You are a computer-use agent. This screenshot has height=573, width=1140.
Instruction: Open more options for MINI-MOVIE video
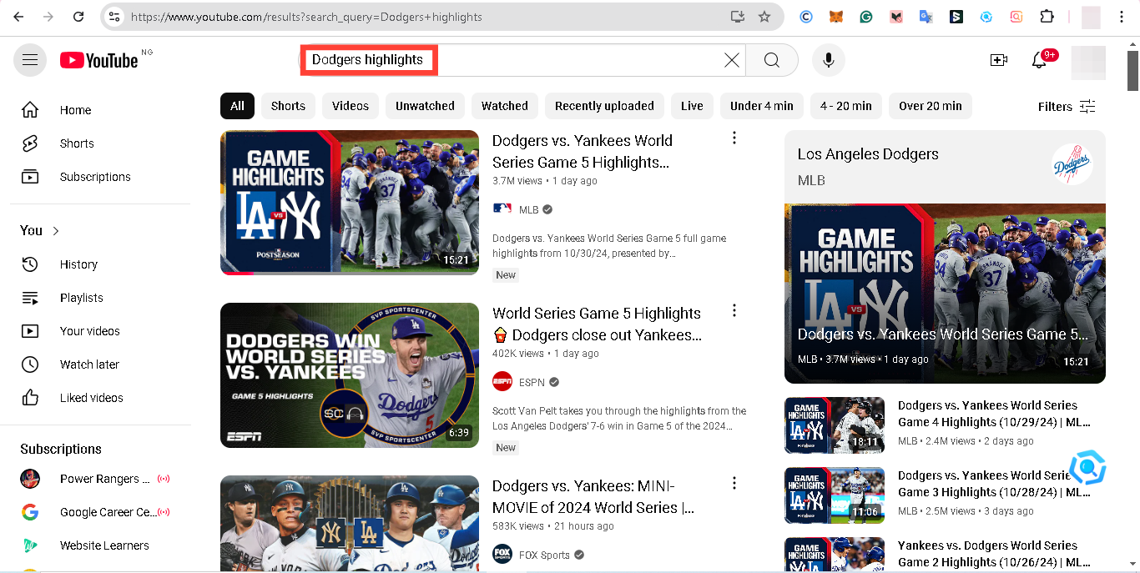734,484
